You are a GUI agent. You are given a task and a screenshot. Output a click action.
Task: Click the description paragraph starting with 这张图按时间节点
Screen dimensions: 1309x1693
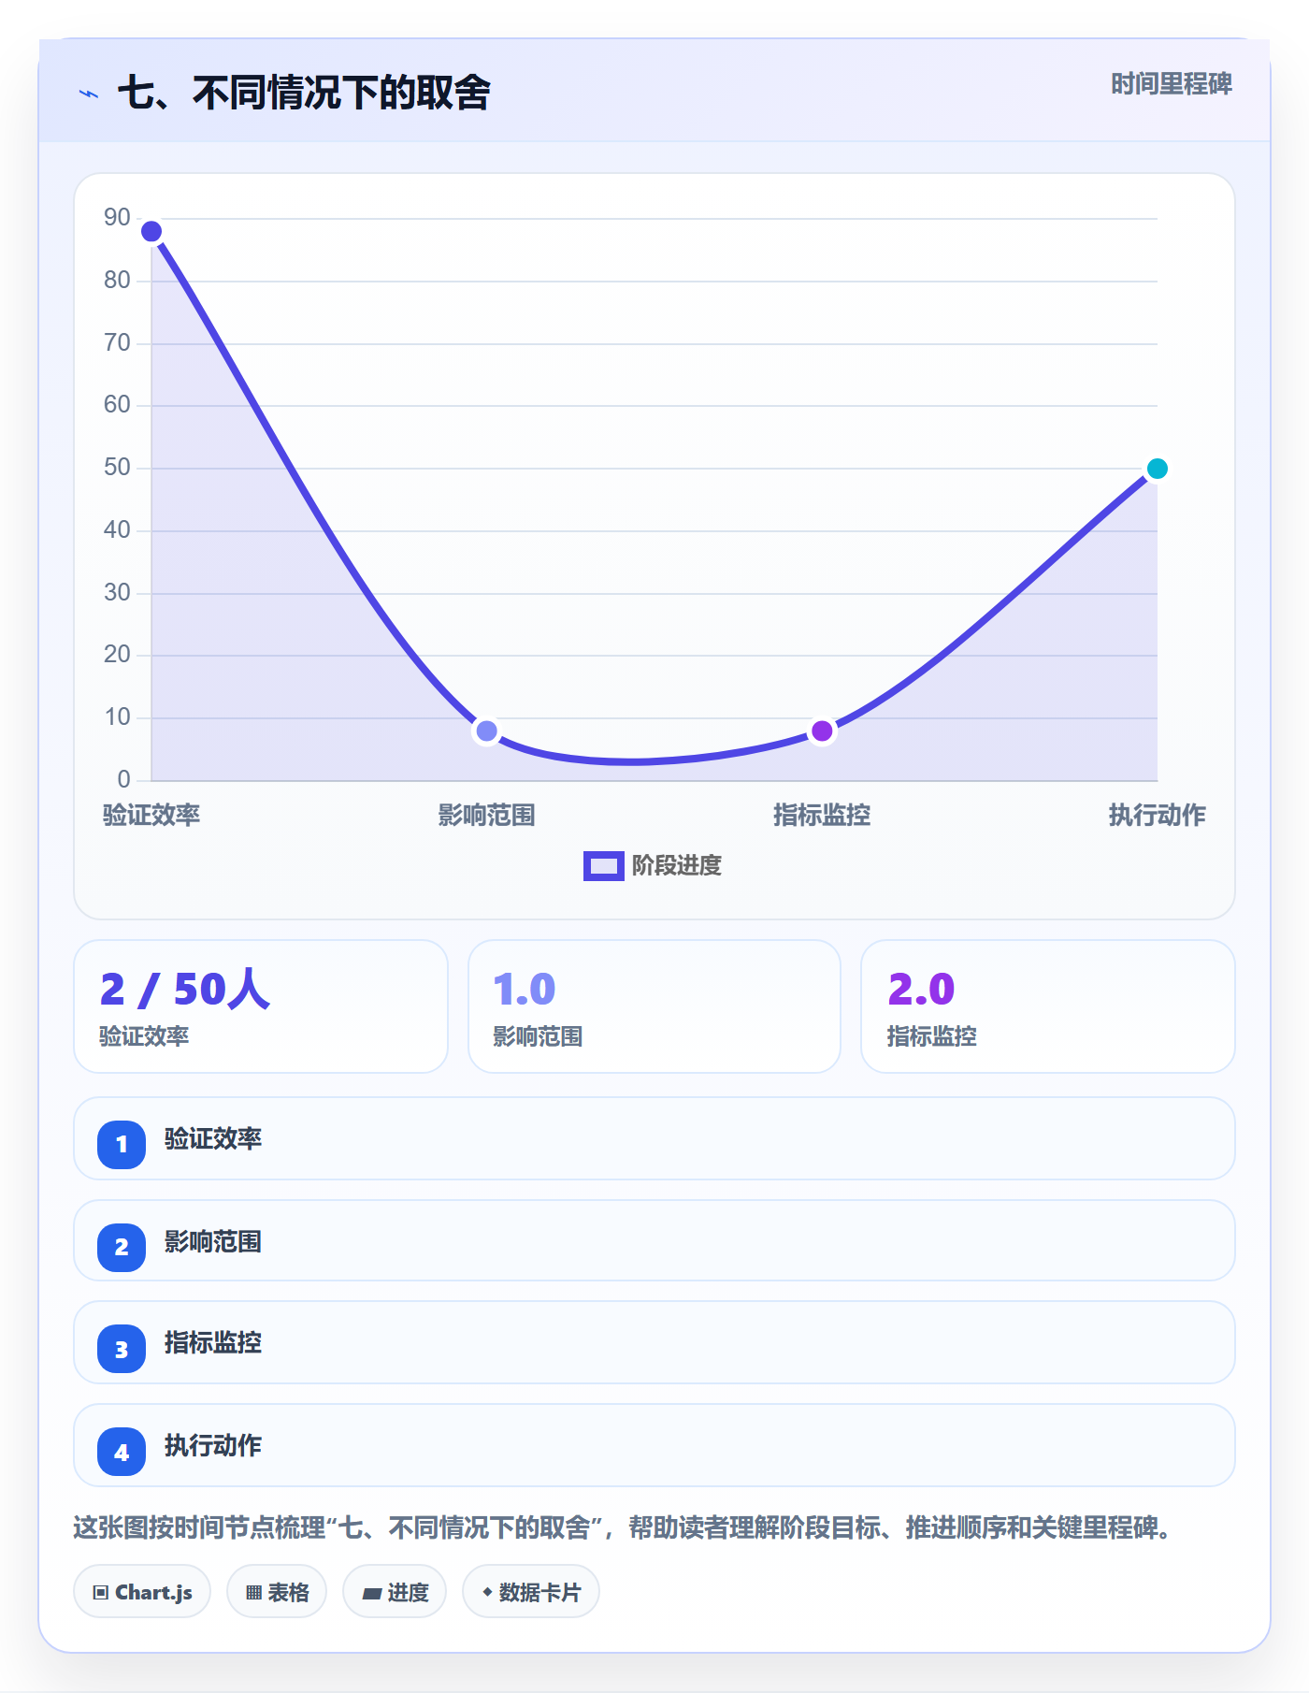623,1527
